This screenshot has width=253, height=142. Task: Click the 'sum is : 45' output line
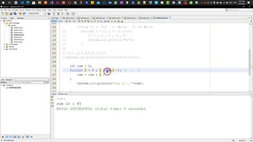coord(69,104)
